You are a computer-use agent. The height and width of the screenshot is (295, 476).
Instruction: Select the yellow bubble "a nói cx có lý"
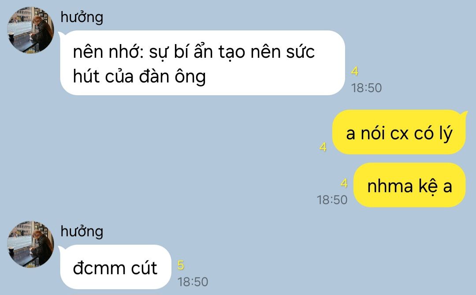coord(399,132)
